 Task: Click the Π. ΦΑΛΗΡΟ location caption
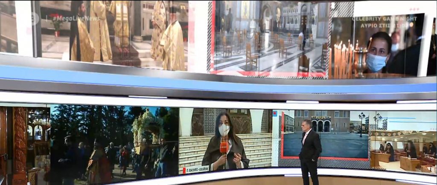point(196,169)
